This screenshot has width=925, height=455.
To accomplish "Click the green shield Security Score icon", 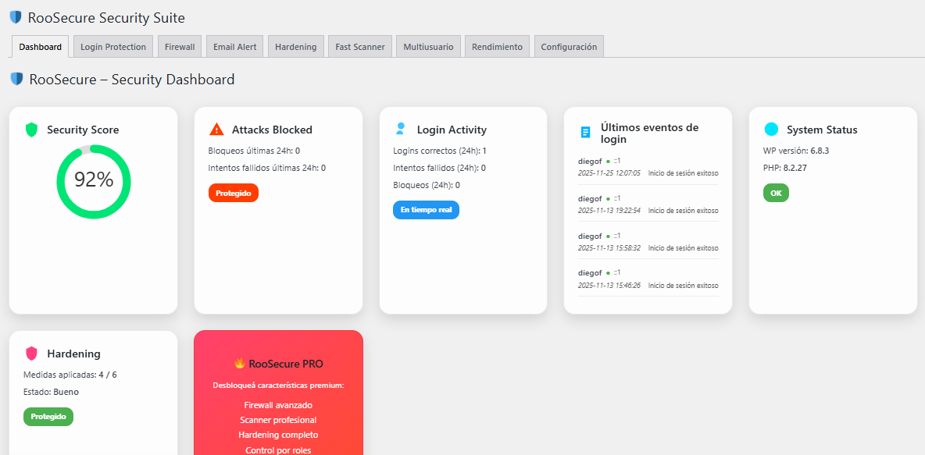I will pyautogui.click(x=31, y=130).
